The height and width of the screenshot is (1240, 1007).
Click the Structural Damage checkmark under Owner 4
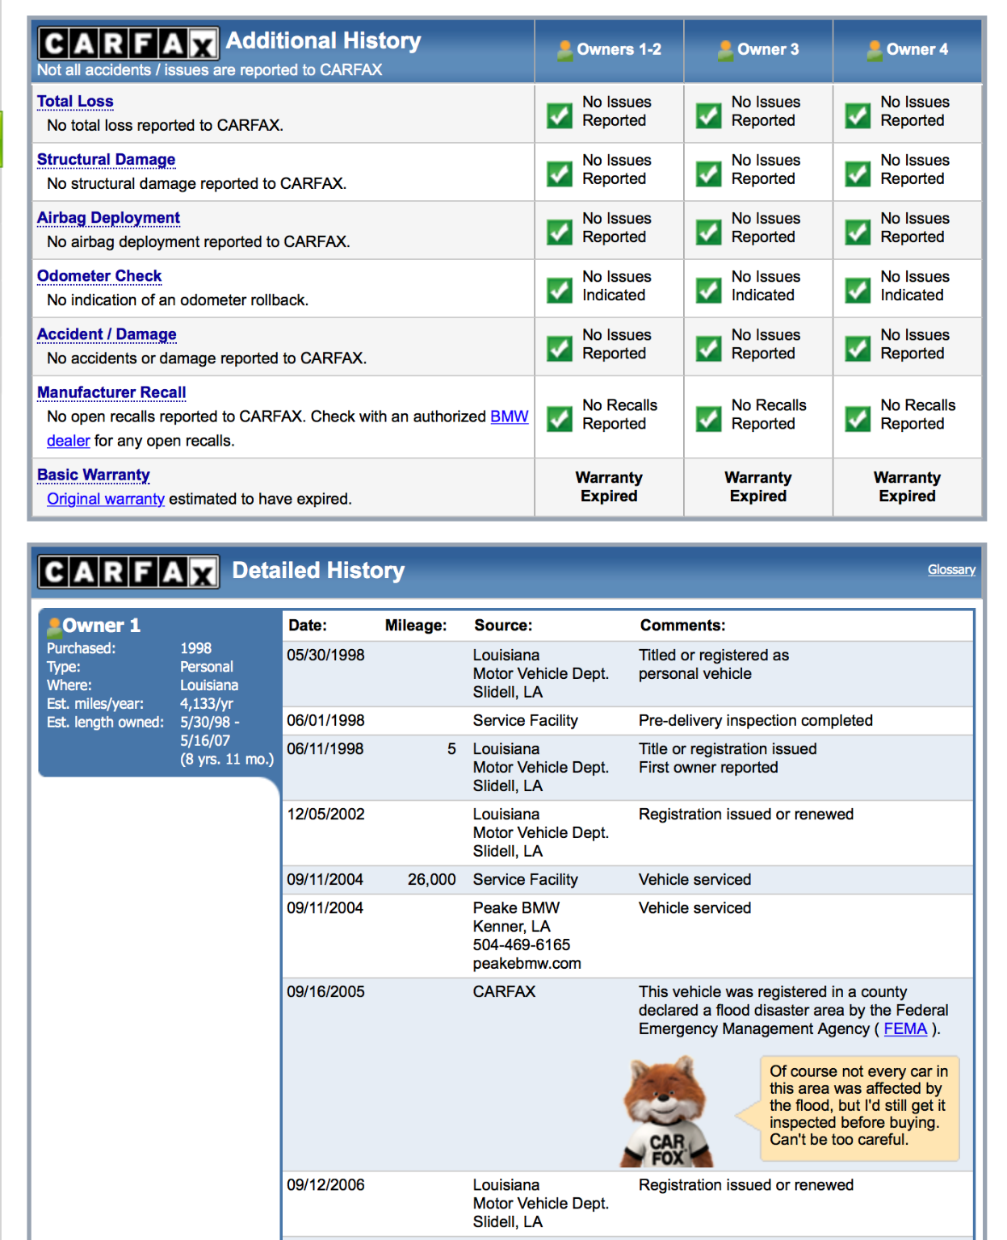pyautogui.click(x=858, y=174)
